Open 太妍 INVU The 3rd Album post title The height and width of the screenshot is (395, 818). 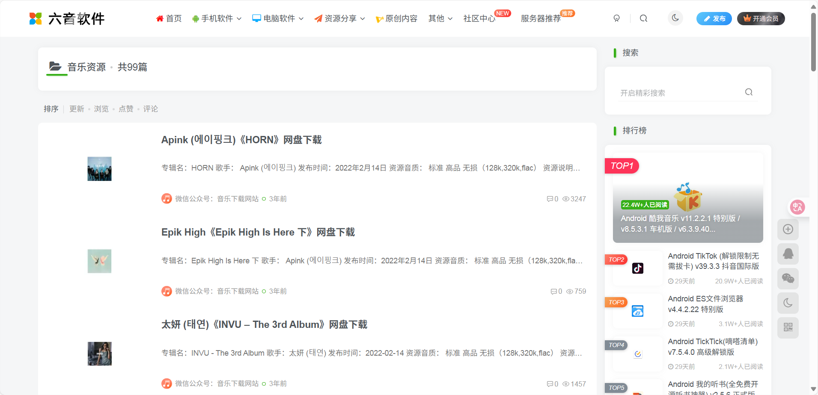(x=264, y=324)
